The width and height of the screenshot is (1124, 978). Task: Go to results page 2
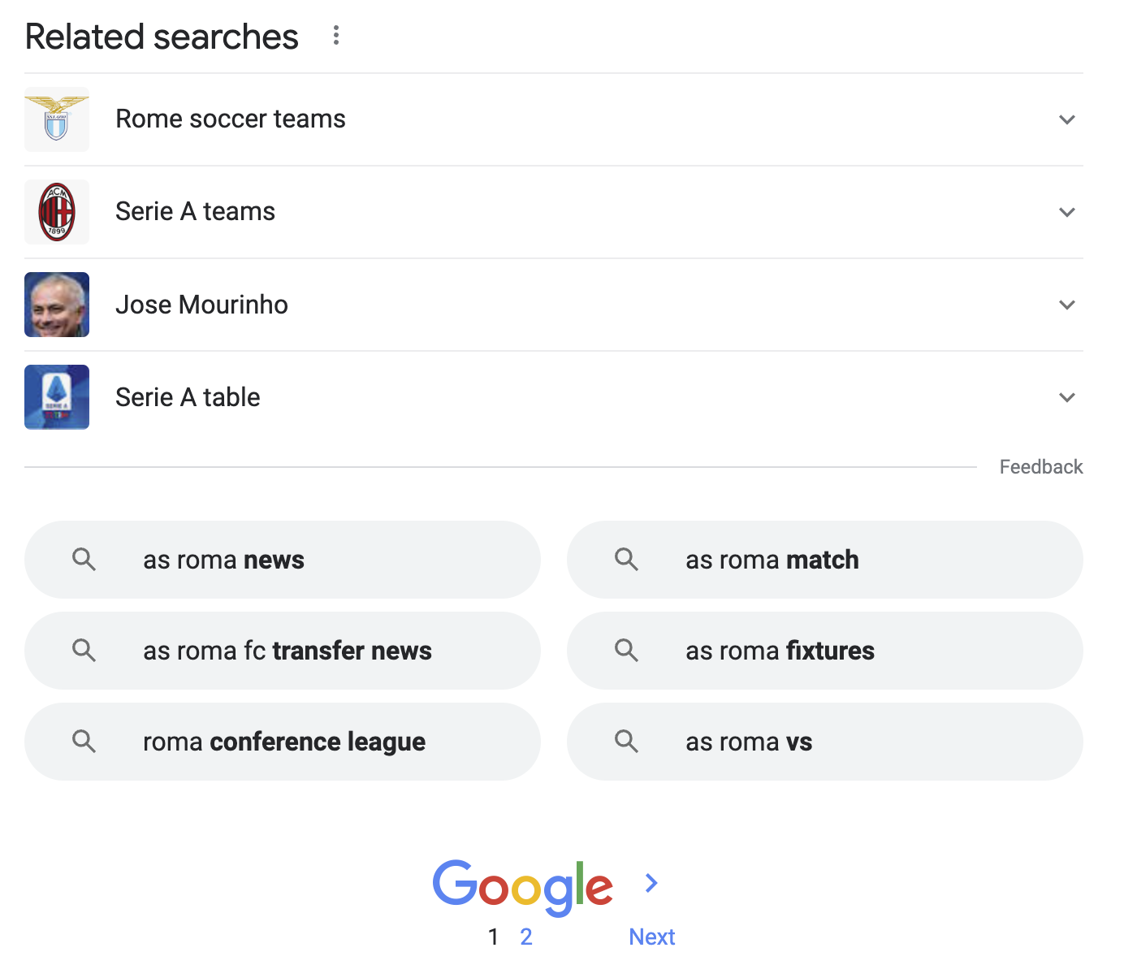526,937
